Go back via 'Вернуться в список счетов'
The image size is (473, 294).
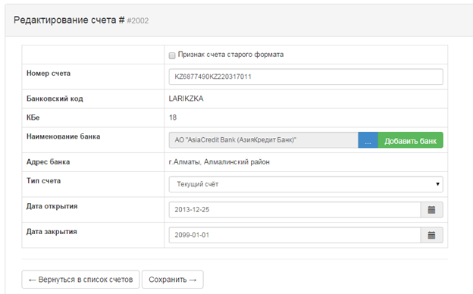(x=80, y=280)
